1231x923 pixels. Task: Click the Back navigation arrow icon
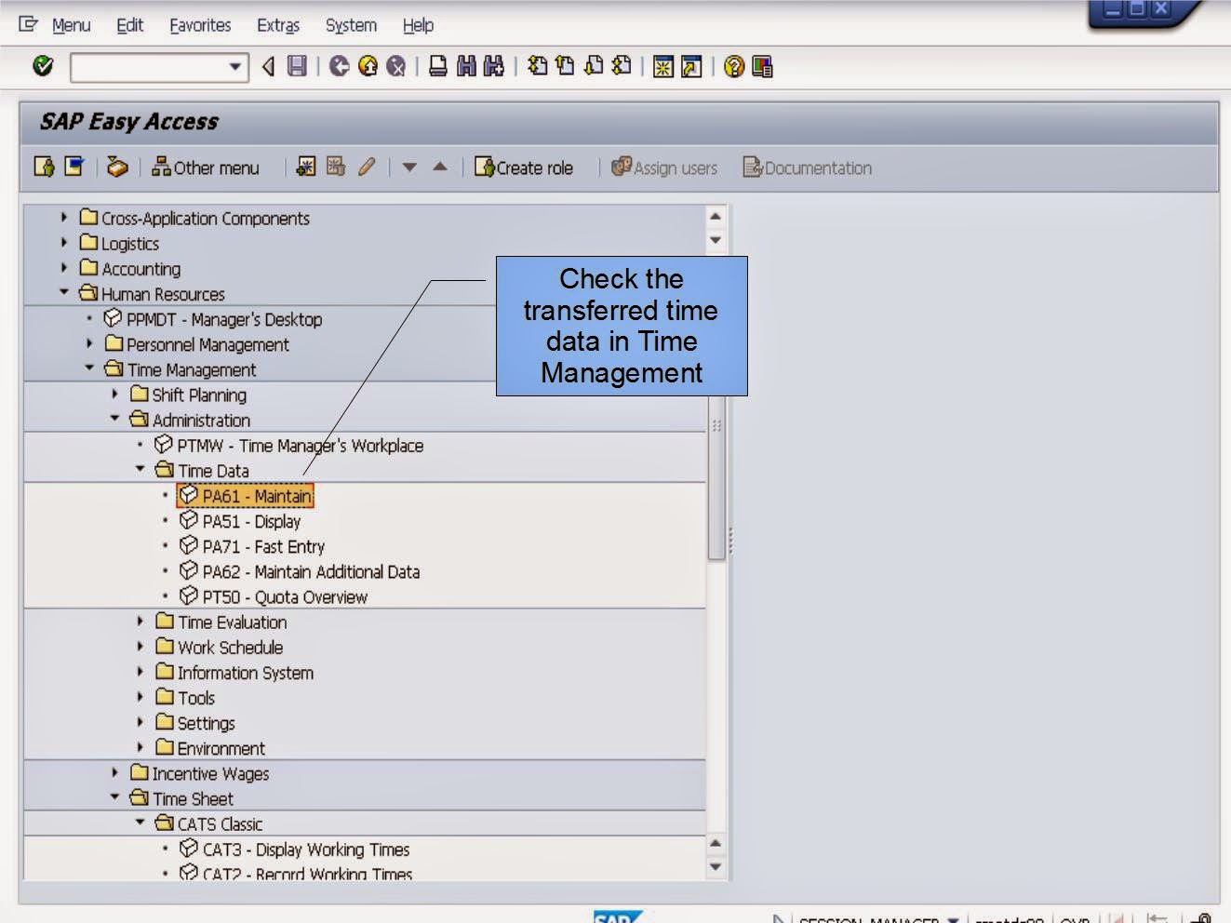338,66
